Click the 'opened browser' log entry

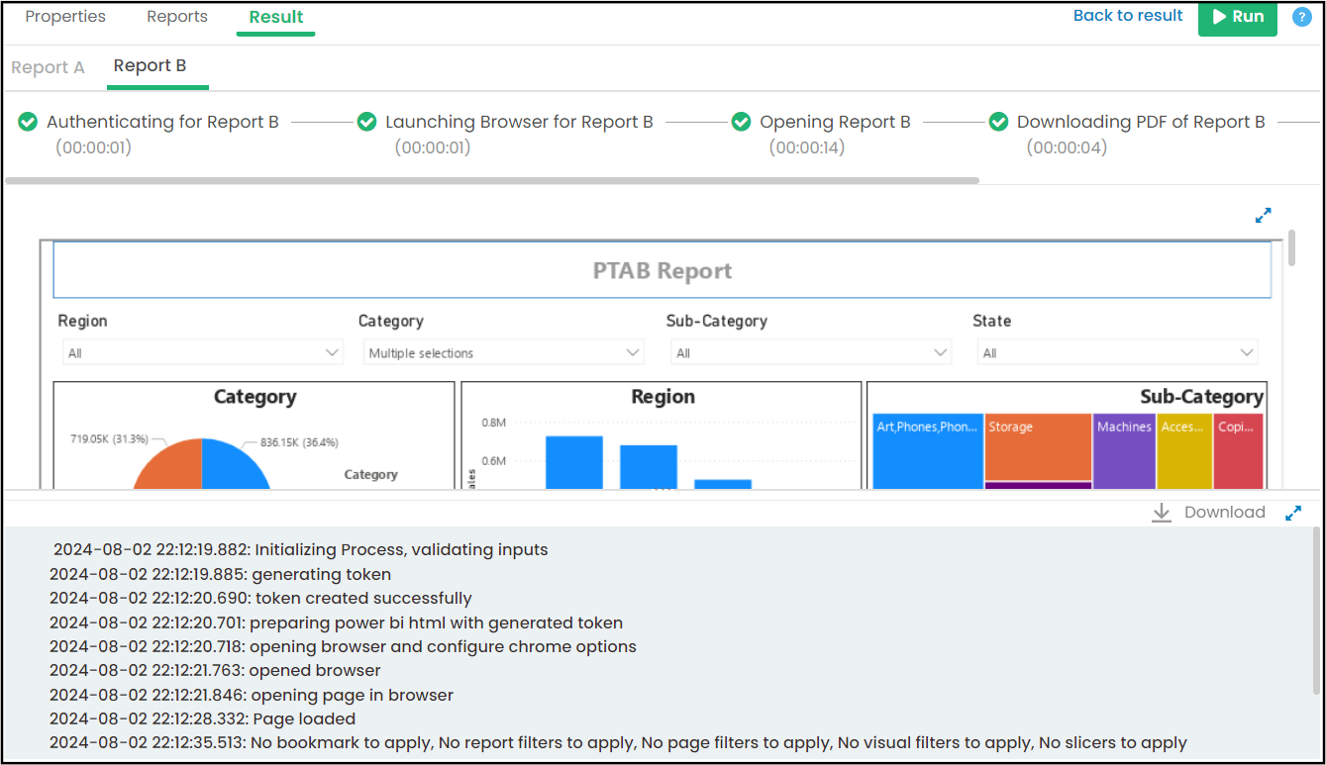215,671
